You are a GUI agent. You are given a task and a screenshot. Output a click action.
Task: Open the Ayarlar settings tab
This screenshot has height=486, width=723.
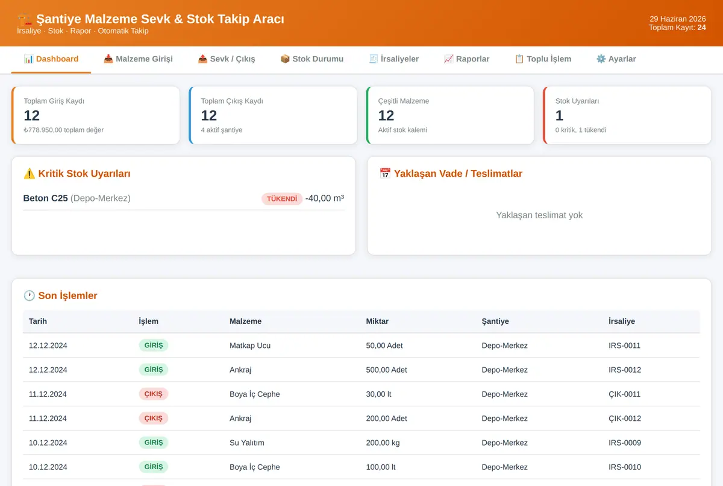click(x=616, y=59)
